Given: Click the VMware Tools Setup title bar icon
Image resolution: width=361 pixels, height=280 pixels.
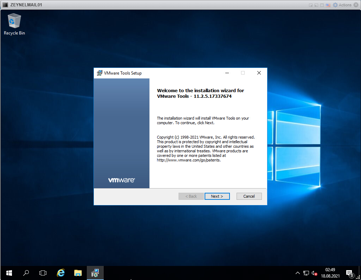Looking at the screenshot, I should [99, 73].
